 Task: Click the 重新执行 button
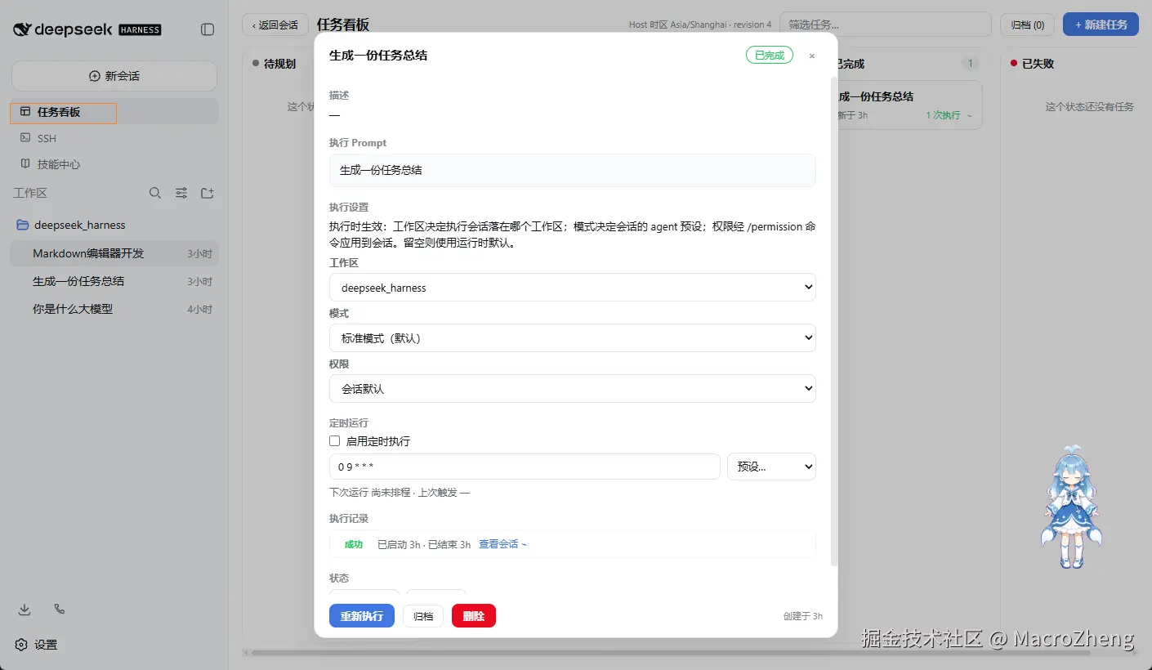click(x=362, y=616)
